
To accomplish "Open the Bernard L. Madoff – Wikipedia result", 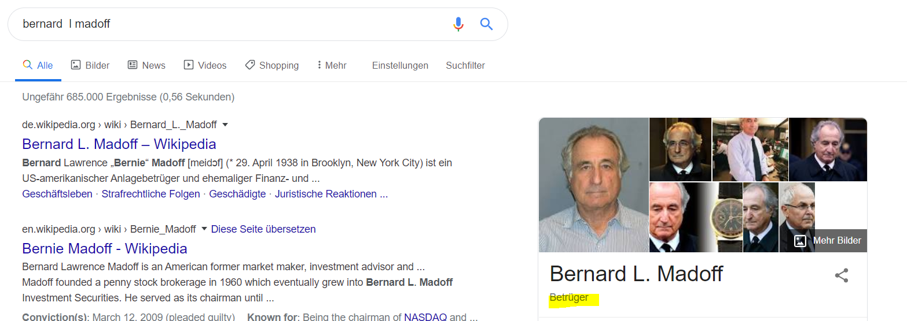I will click(119, 144).
